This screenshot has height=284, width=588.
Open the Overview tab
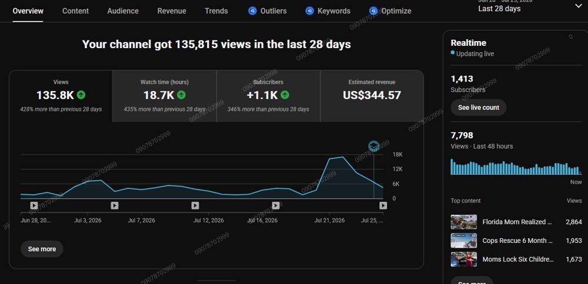tap(28, 11)
